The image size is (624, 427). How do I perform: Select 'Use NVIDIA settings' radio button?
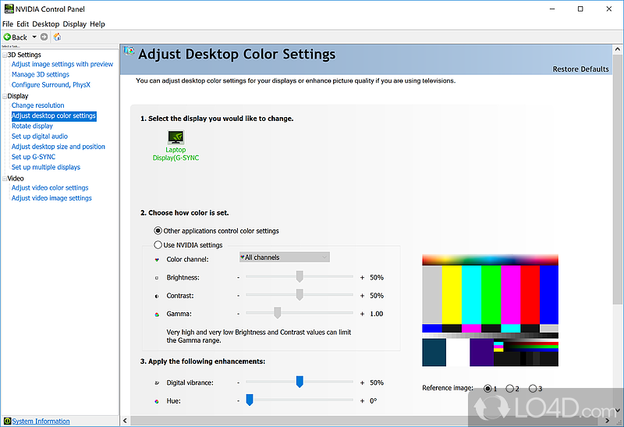click(158, 244)
